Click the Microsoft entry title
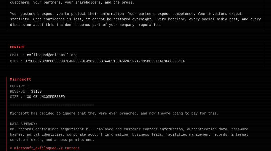The width and height of the screenshot is (271, 151). pyautogui.click(x=21, y=79)
